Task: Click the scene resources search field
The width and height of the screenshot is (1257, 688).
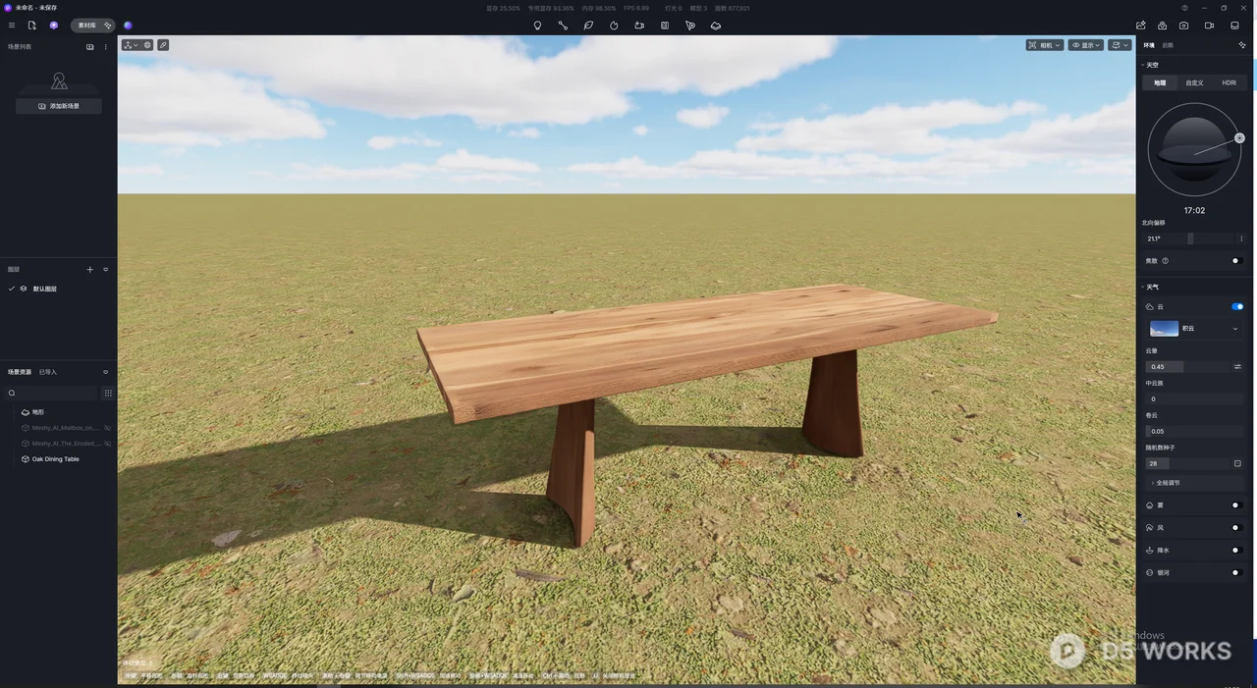Action: (x=51, y=393)
